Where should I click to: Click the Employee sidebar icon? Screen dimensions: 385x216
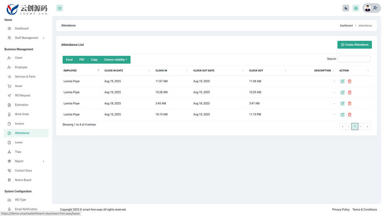(x=9, y=67)
